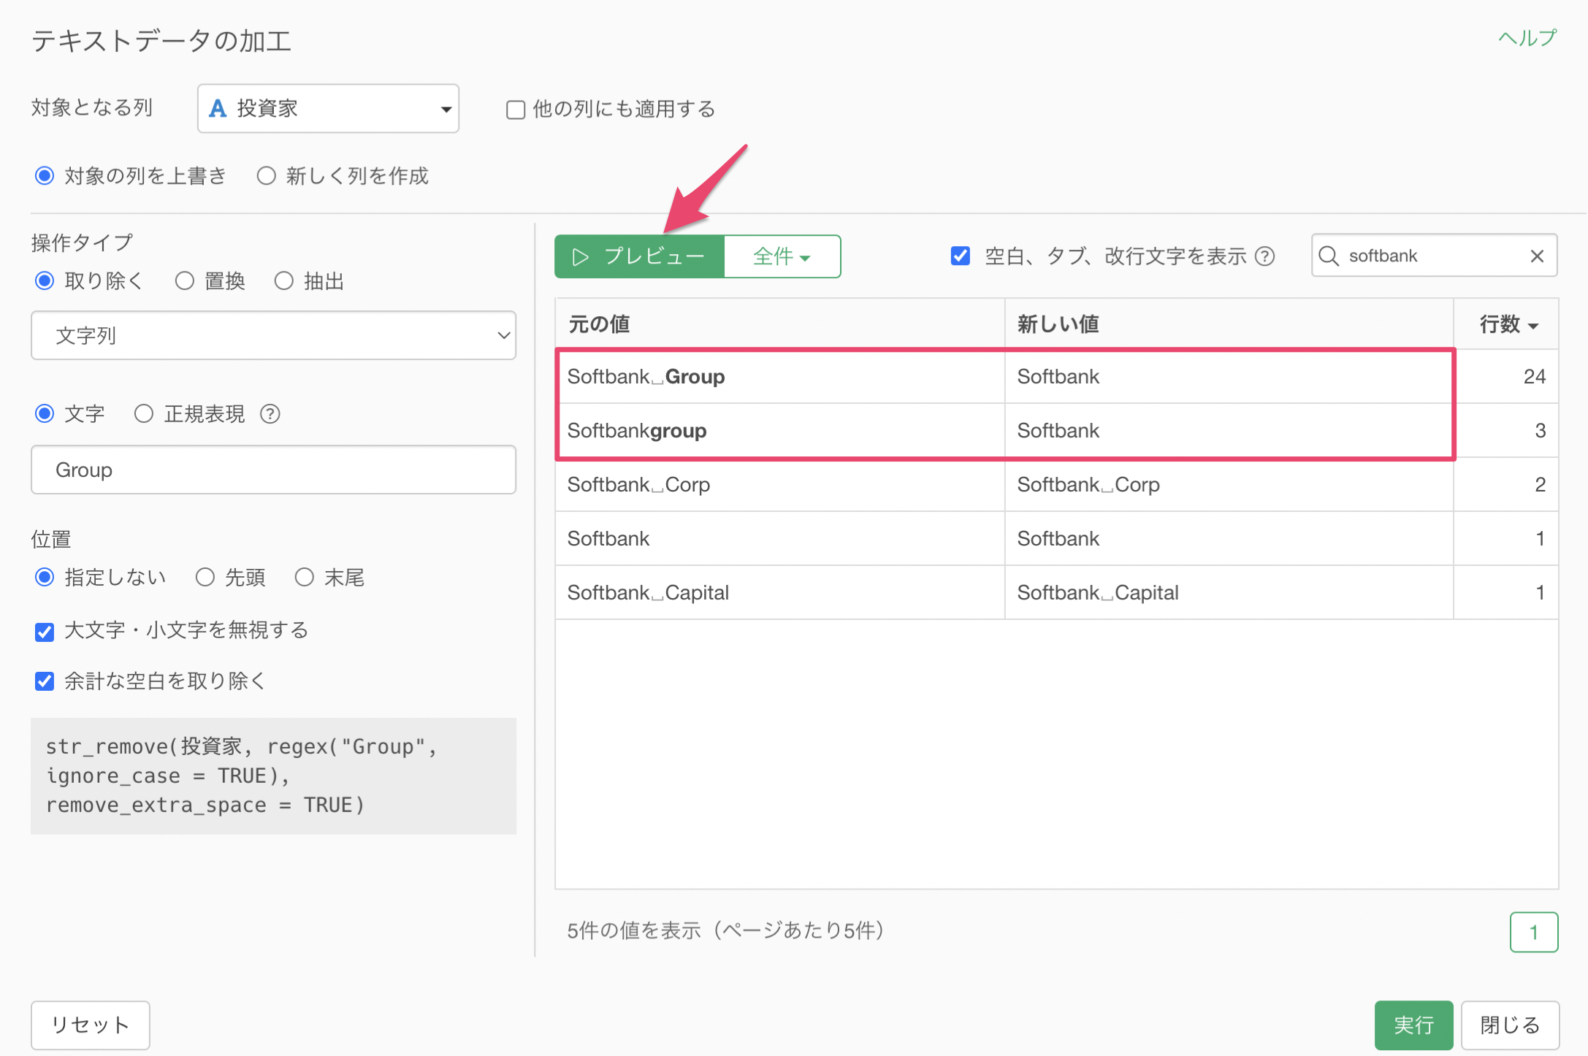Select 末尾 position radio
Image resolution: width=1588 pixels, height=1056 pixels.
coord(305,578)
